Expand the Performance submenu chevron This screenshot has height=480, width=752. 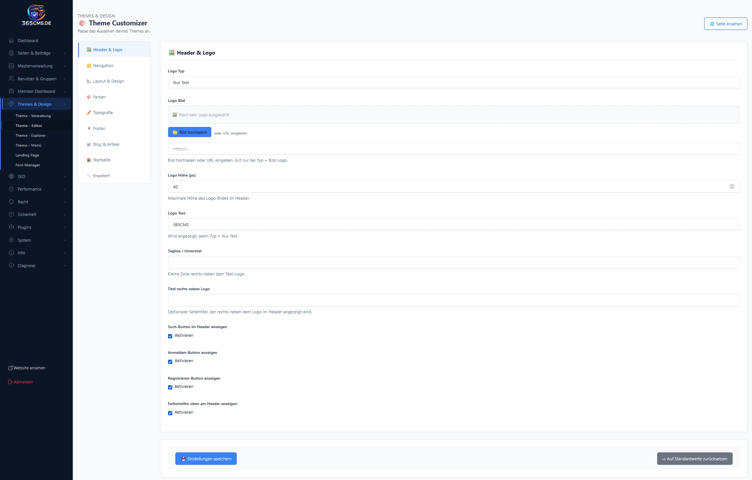(x=65, y=189)
